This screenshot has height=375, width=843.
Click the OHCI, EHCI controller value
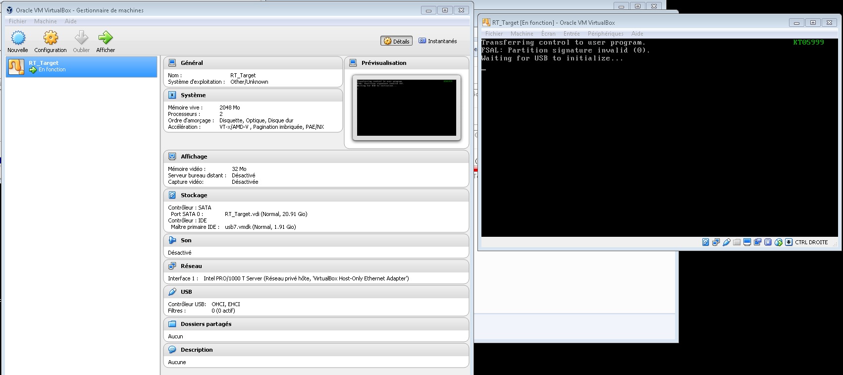click(226, 304)
